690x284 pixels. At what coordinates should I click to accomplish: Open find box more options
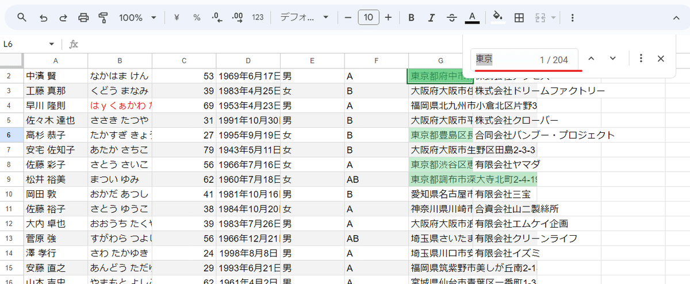(641, 59)
